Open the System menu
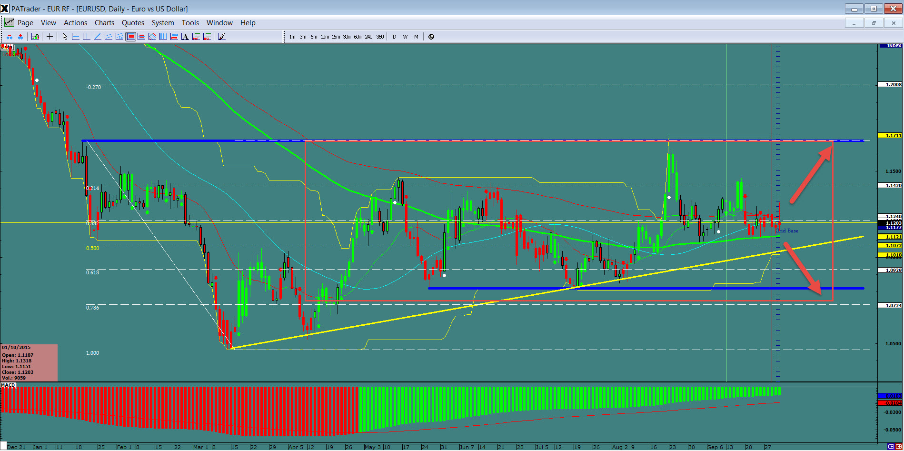This screenshot has height=451, width=904. 163,23
